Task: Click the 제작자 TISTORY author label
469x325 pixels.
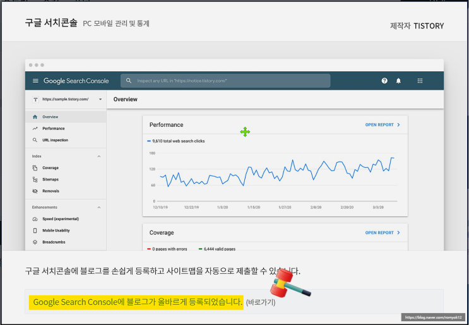Action: coord(417,26)
